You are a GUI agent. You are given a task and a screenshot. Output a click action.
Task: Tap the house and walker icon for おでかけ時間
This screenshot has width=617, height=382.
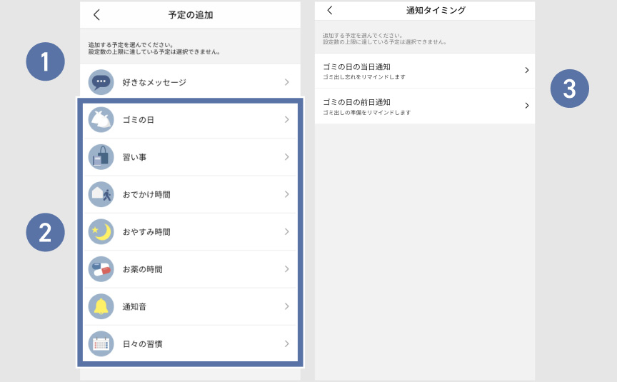pos(101,194)
